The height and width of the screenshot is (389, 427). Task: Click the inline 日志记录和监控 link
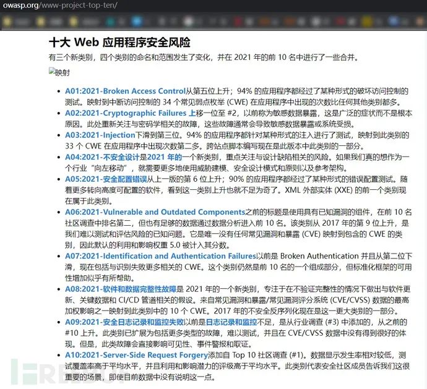pos(231,322)
